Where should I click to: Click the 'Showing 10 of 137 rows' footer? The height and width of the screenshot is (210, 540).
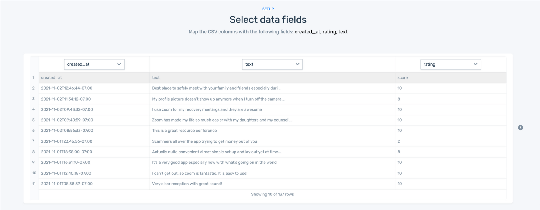(x=272, y=194)
